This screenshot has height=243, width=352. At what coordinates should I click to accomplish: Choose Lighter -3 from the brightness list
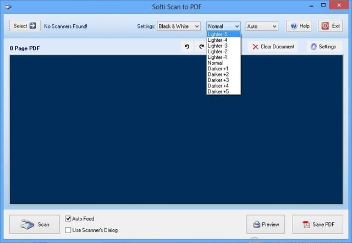click(x=223, y=46)
